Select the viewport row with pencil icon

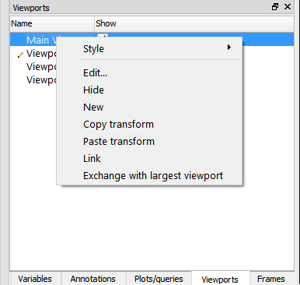[x=33, y=54]
